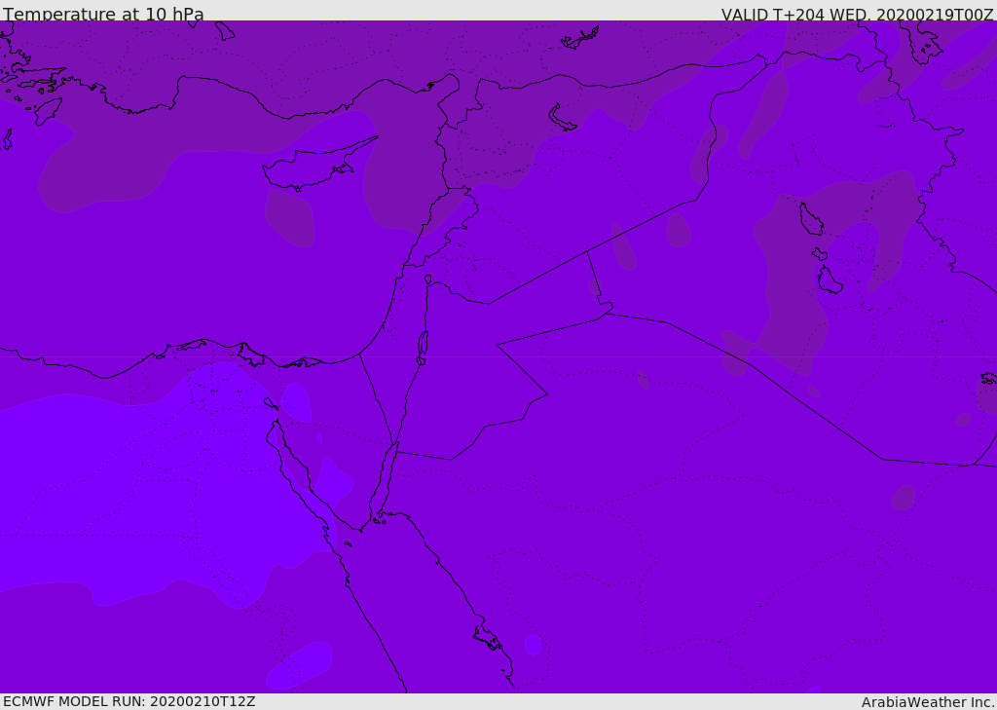Image resolution: width=997 pixels, height=710 pixels.
Task: Click the bright purple blob at bottom center-left
Action: [x=299, y=664]
